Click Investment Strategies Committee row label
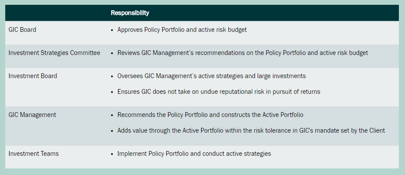Viewport: 405px width, 175px height. click(54, 53)
